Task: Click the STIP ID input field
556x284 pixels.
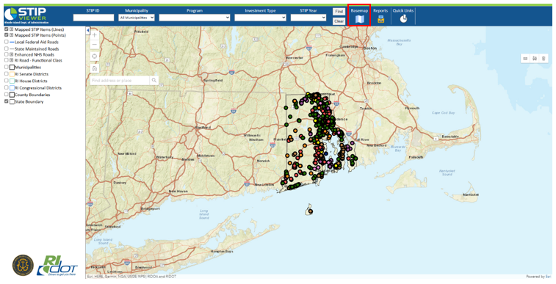Action: click(x=93, y=18)
